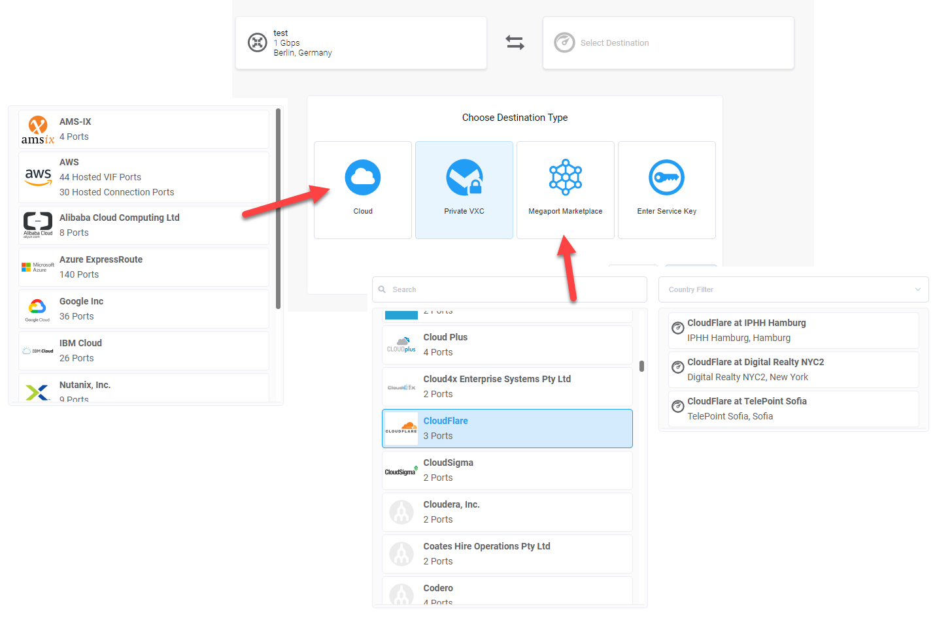Click the Nutanix logo
Screen dimensions: 935x620
[37, 392]
